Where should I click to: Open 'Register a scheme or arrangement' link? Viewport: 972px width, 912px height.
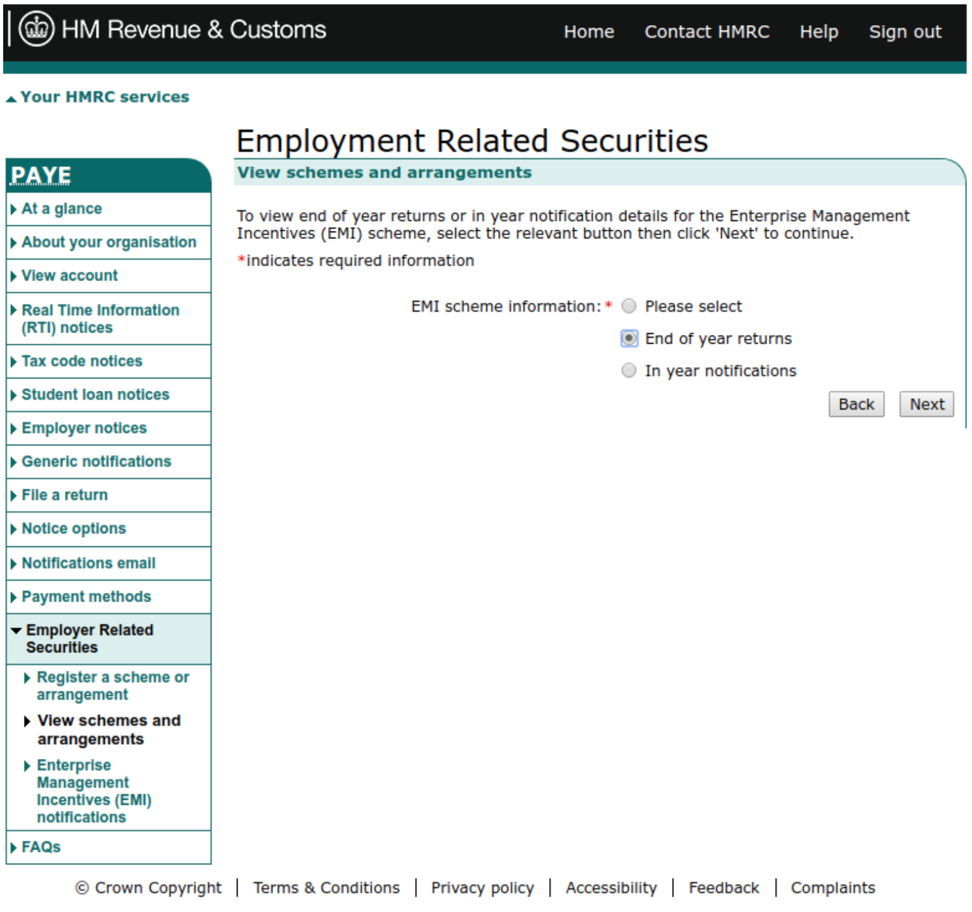pyautogui.click(x=113, y=686)
